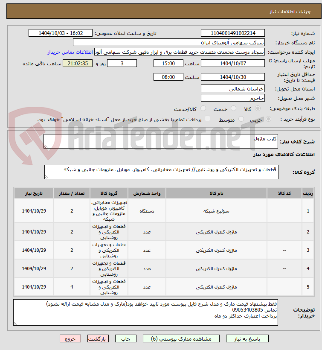This screenshot has width=322, height=350.
Task: Click the announcement date field 1404/10/03 - 16:02
Action: pos(61,33)
